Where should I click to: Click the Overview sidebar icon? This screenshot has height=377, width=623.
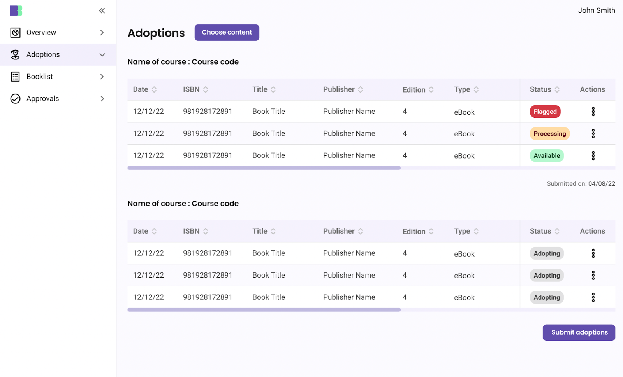[x=15, y=33]
